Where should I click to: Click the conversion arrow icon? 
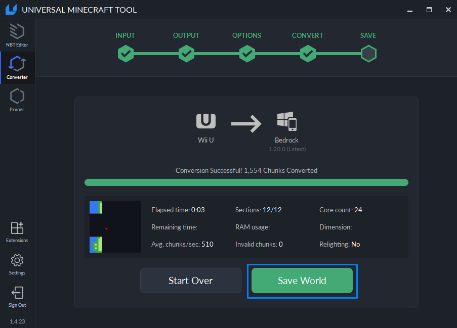coord(246,124)
